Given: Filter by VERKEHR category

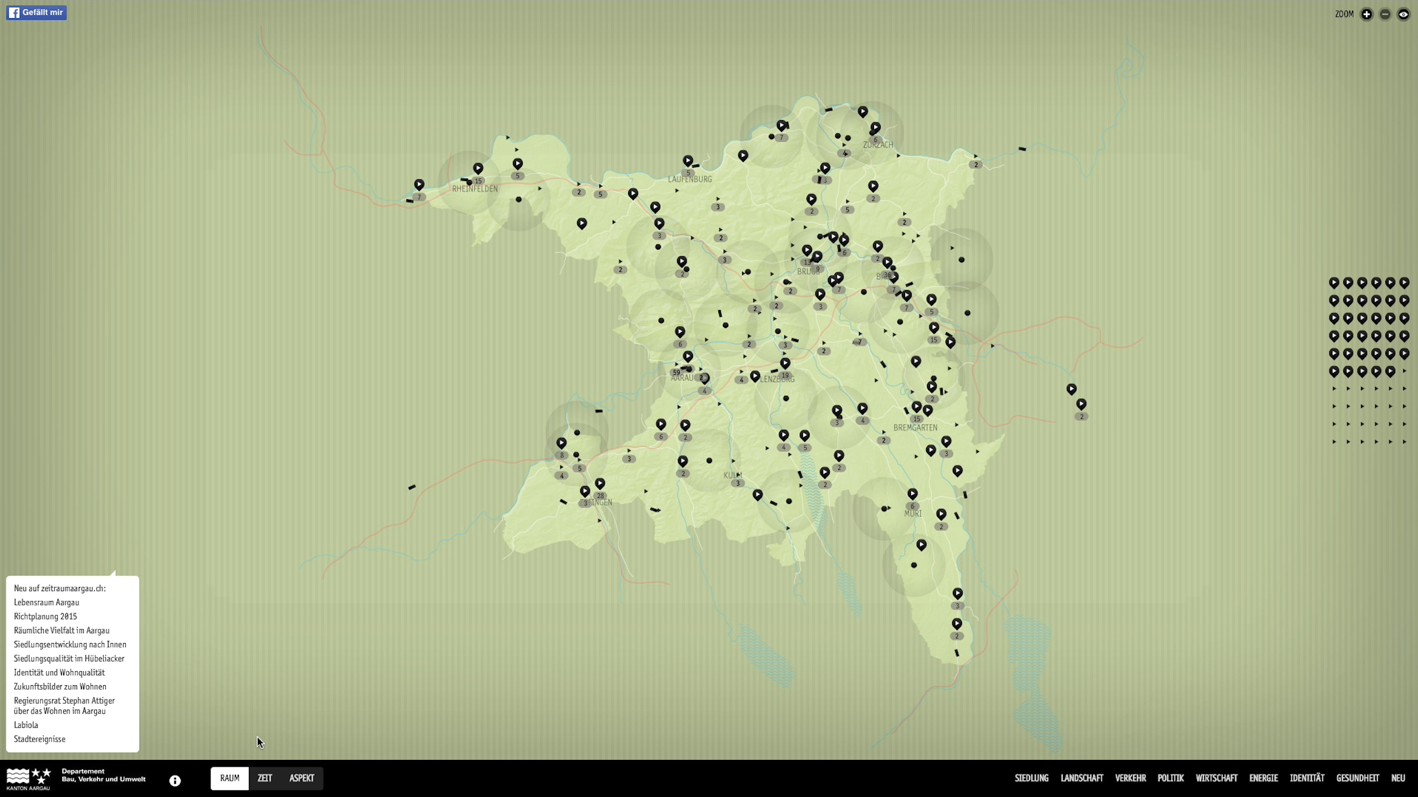Looking at the screenshot, I should [x=1130, y=778].
